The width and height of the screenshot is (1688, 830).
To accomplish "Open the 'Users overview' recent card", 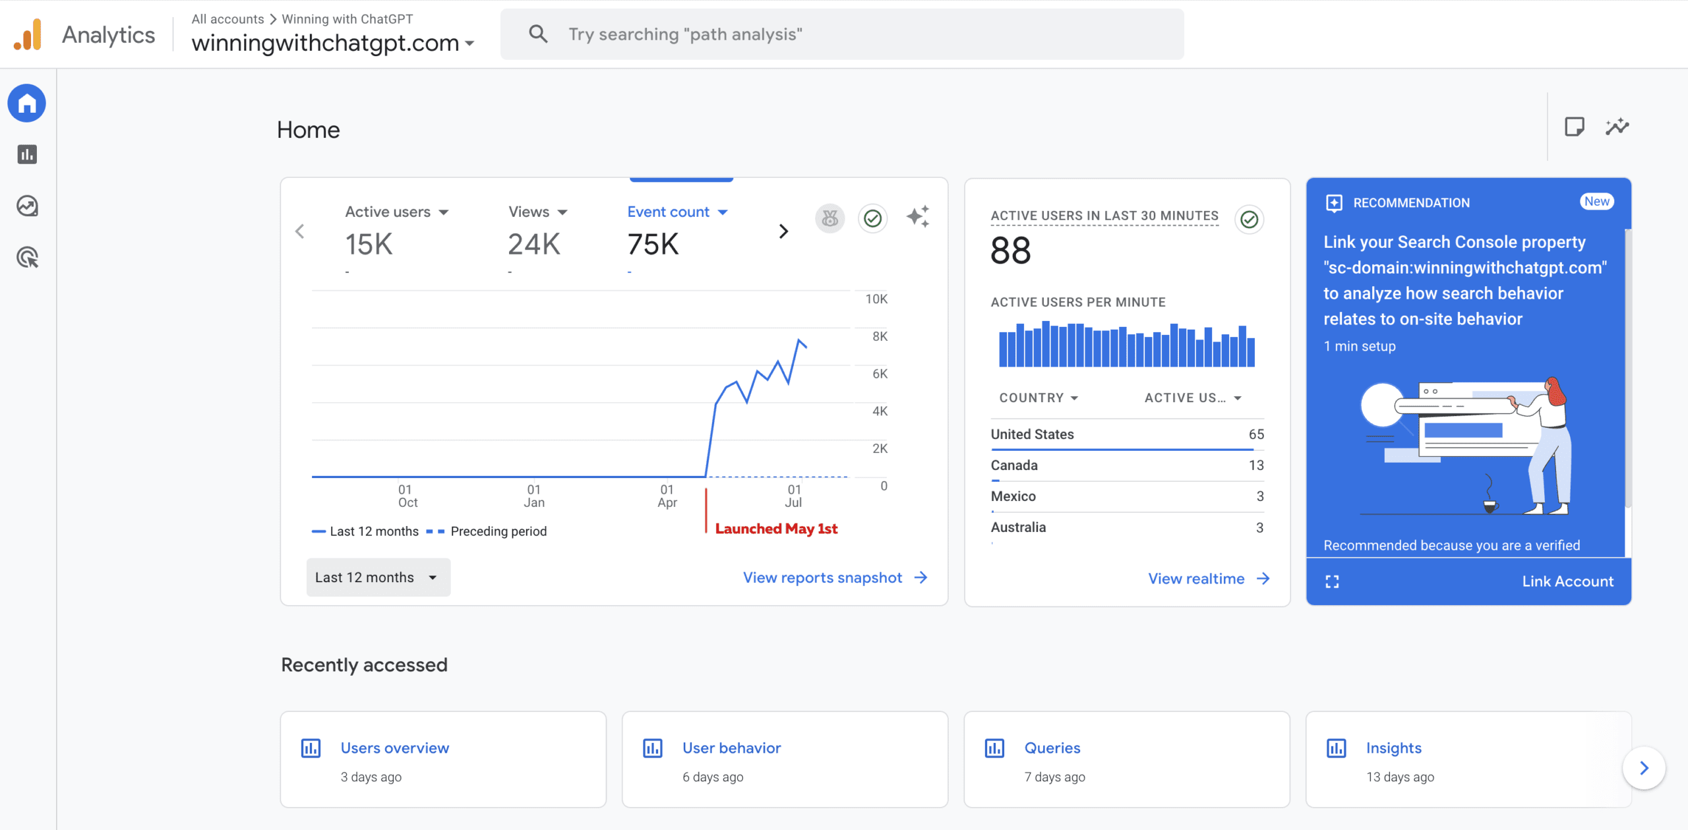I will point(443,759).
